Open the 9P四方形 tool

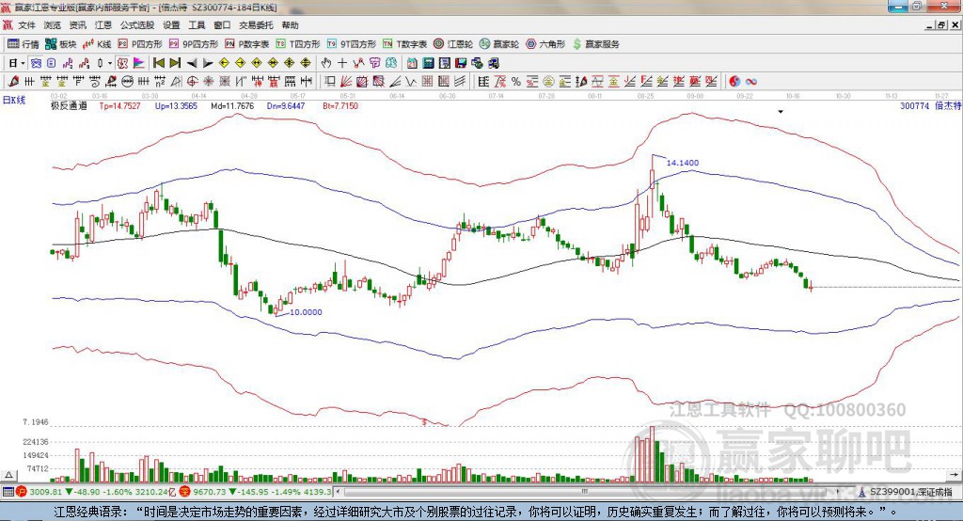point(194,44)
